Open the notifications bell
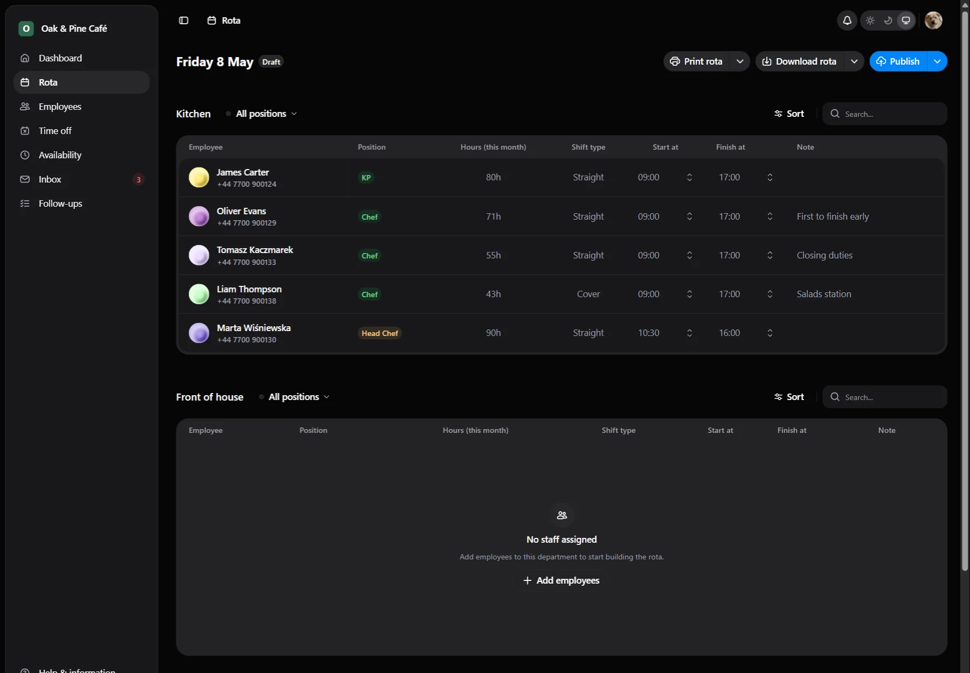The width and height of the screenshot is (970, 673). tap(847, 20)
